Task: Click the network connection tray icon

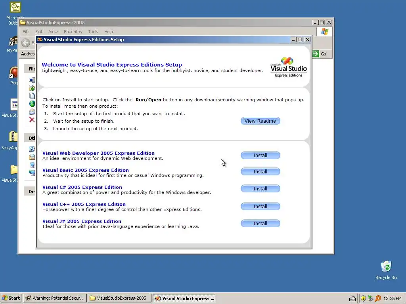Action: coord(371,298)
